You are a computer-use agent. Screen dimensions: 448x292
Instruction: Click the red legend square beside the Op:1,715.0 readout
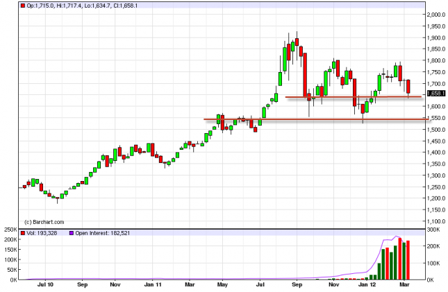tap(23, 6)
